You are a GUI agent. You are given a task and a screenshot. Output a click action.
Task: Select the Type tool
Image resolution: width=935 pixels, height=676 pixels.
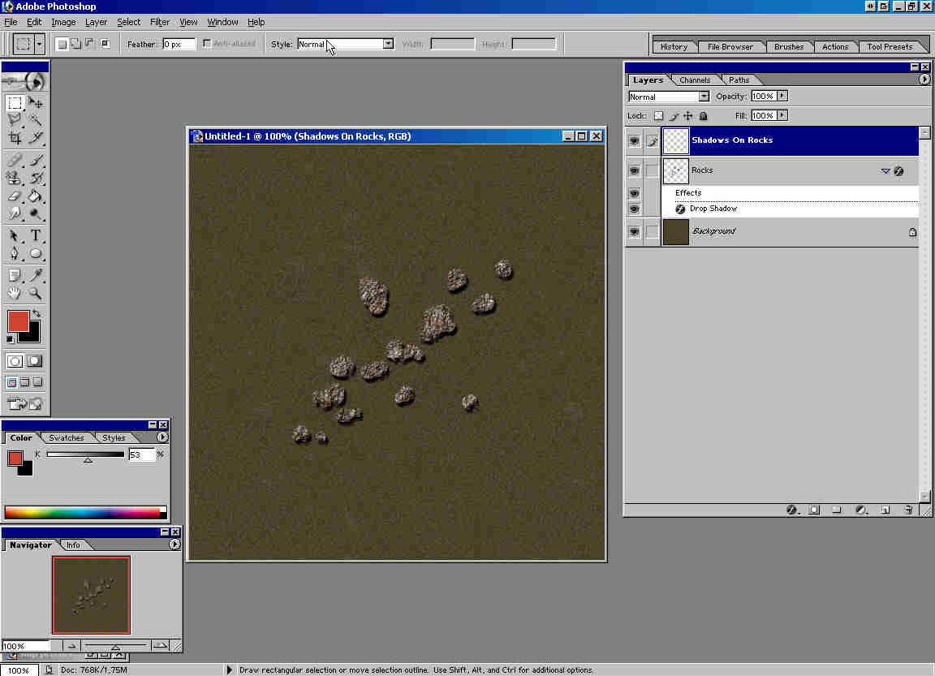[x=37, y=235]
